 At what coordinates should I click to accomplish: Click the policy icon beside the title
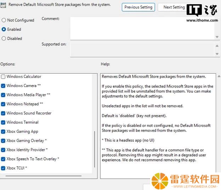(x=3, y=5)
